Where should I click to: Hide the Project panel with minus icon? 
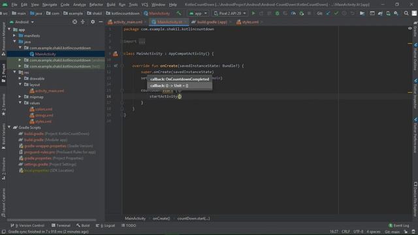click(x=101, y=22)
